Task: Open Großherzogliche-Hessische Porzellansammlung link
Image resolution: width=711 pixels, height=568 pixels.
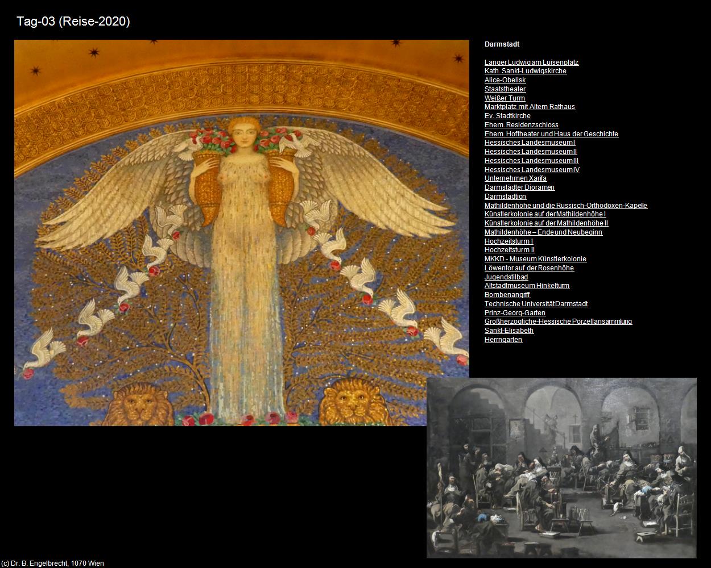Action: click(559, 321)
